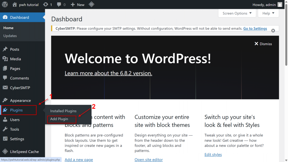Image resolution: width=288 pixels, height=162 pixels.
Task: Click the Settings sliders icon
Action: [5, 139]
